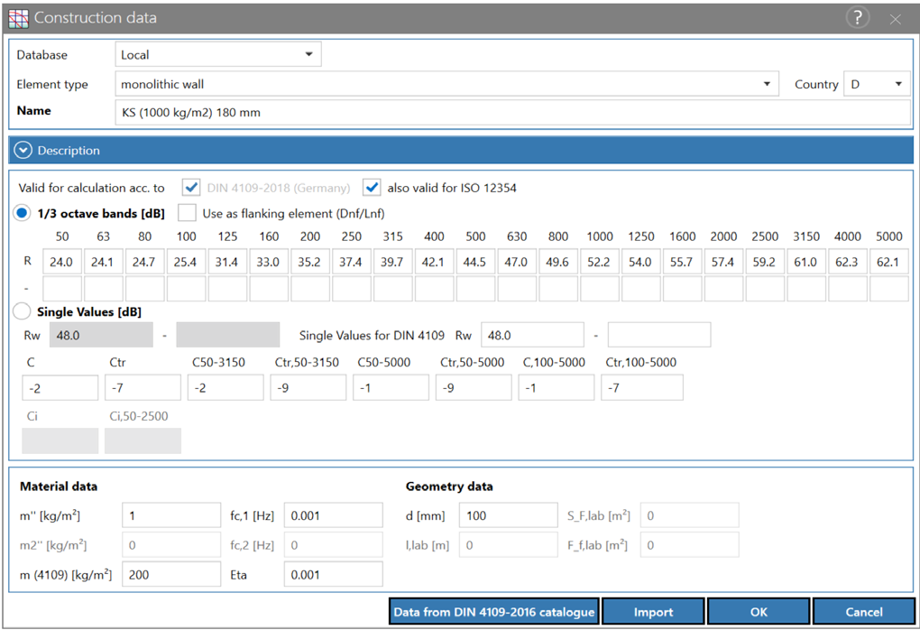
Task: Click the R value for 3150 Hz
Action: pyautogui.click(x=806, y=262)
